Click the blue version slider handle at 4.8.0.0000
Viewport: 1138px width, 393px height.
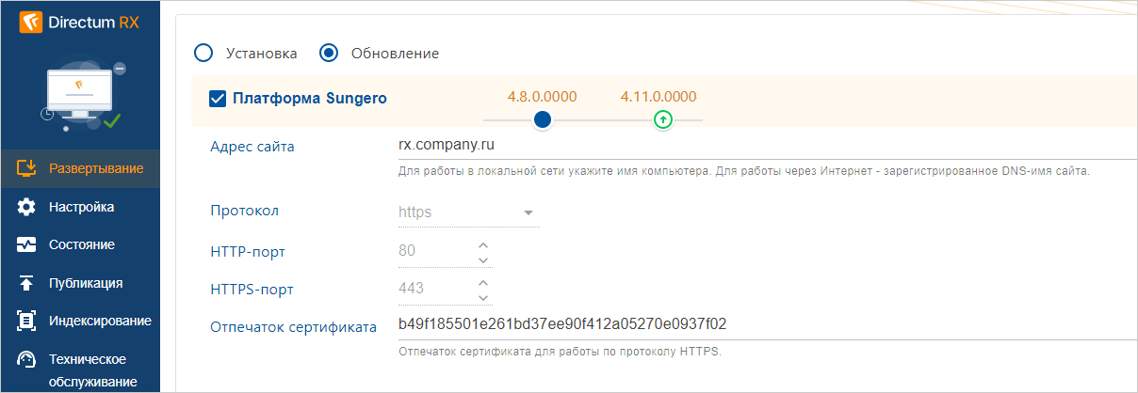click(542, 119)
